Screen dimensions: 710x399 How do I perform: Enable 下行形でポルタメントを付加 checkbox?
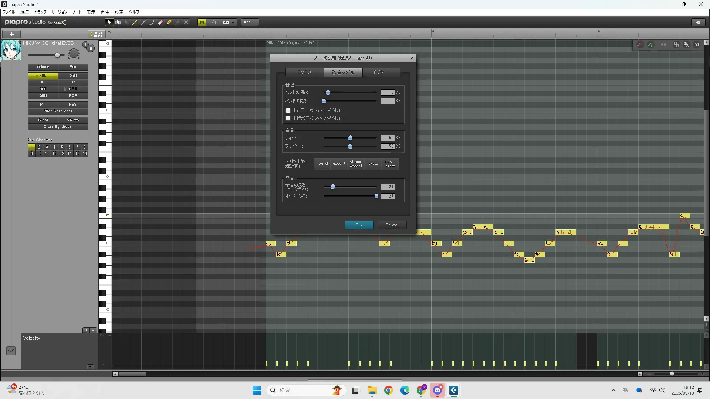[288, 118]
